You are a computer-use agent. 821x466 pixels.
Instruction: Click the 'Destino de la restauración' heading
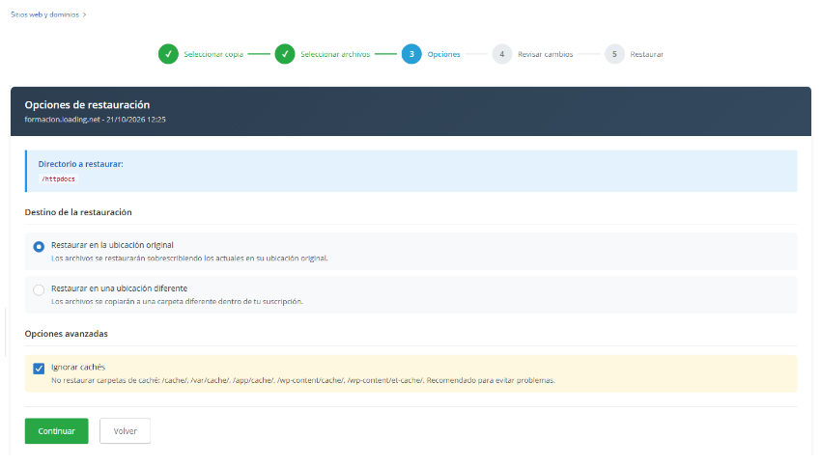[78, 212]
